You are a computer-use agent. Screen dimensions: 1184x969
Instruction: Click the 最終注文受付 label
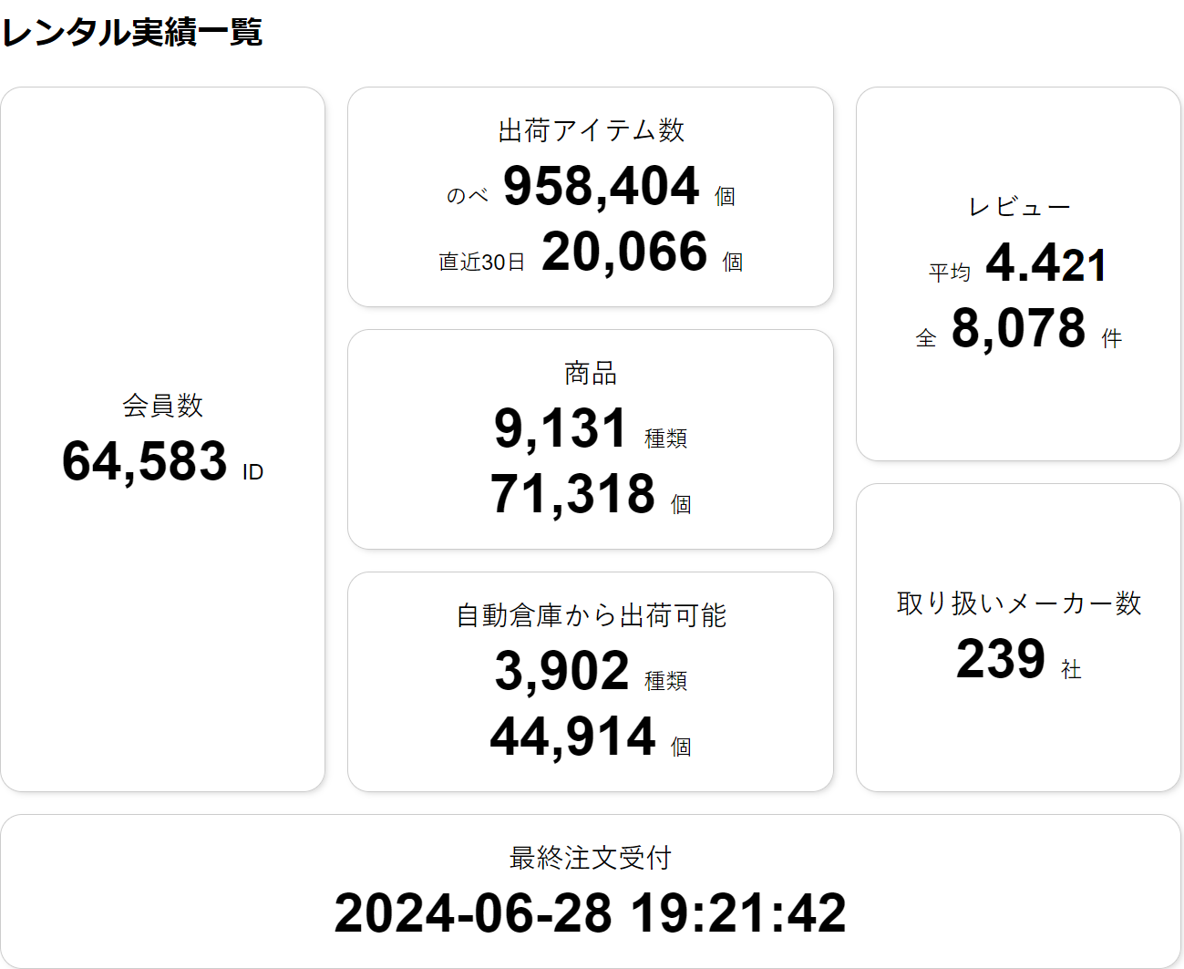tap(591, 858)
